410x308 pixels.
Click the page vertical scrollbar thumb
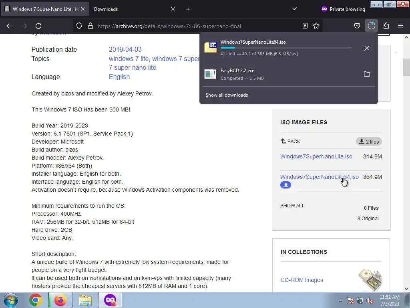[407, 67]
